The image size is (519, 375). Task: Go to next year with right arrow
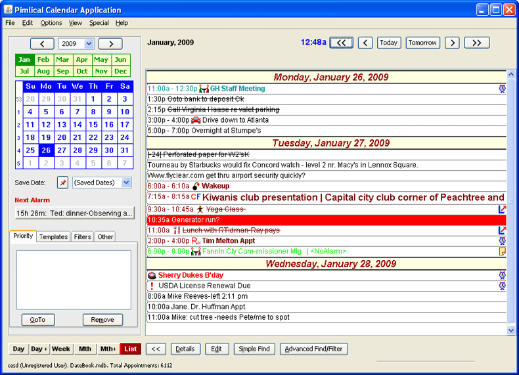110,44
